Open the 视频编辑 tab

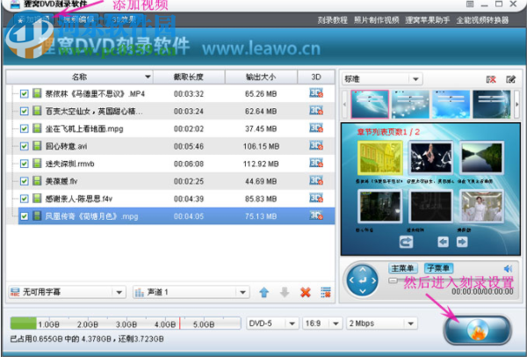79,19
